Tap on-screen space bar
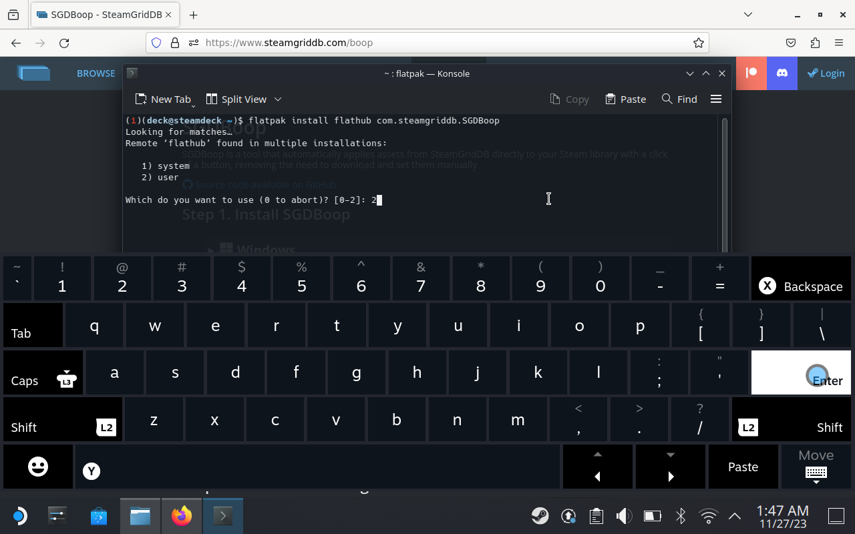Screen dimensions: 855x534 pos(317,467)
